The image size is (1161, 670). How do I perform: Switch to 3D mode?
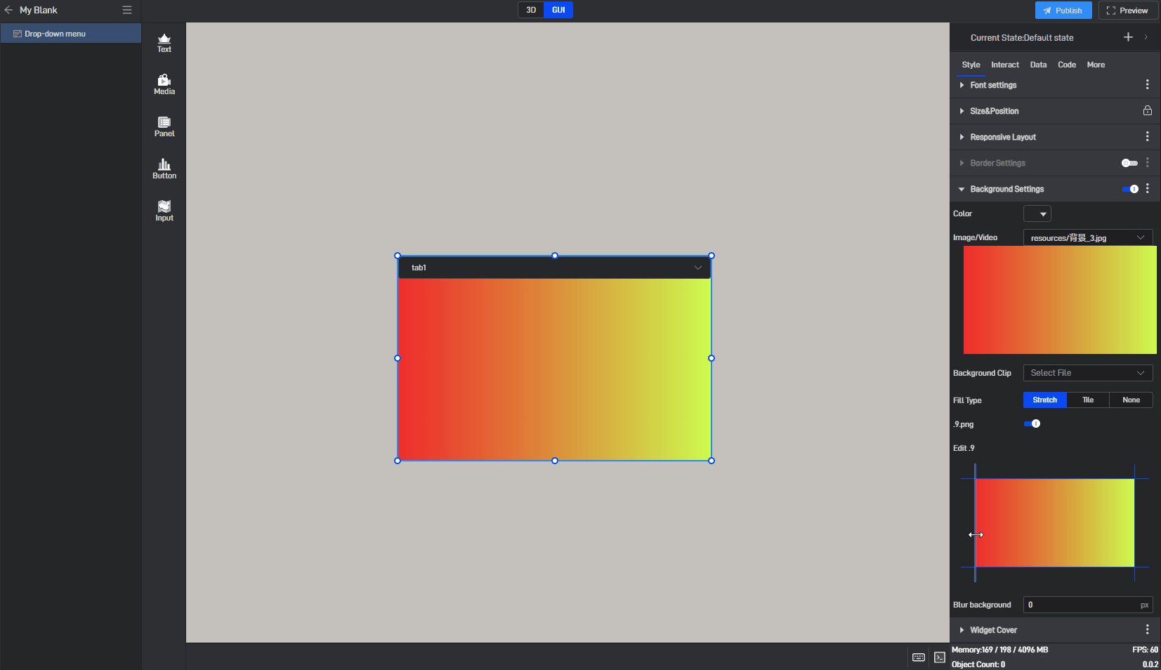tap(531, 10)
